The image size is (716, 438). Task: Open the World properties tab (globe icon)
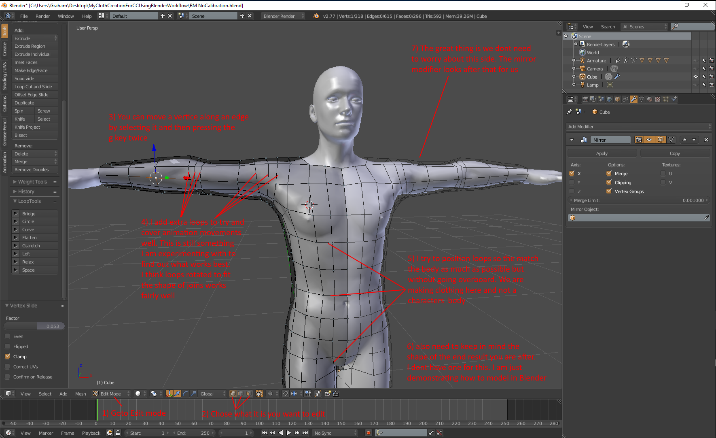(x=609, y=99)
